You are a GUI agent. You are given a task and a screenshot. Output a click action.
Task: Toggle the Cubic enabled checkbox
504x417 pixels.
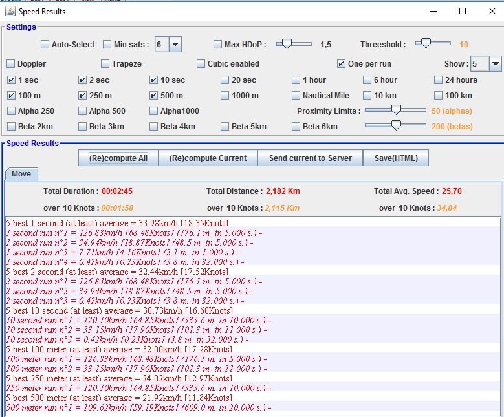(x=201, y=63)
